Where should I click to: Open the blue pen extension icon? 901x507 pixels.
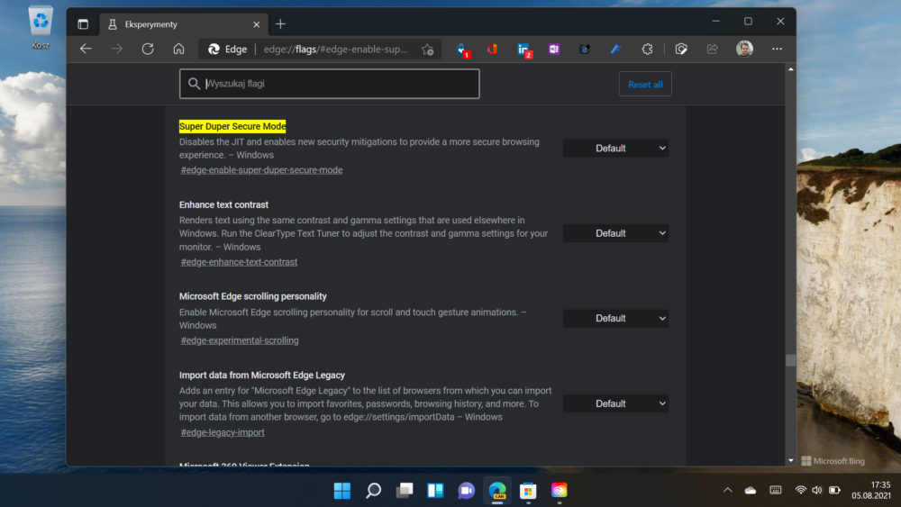pos(616,49)
